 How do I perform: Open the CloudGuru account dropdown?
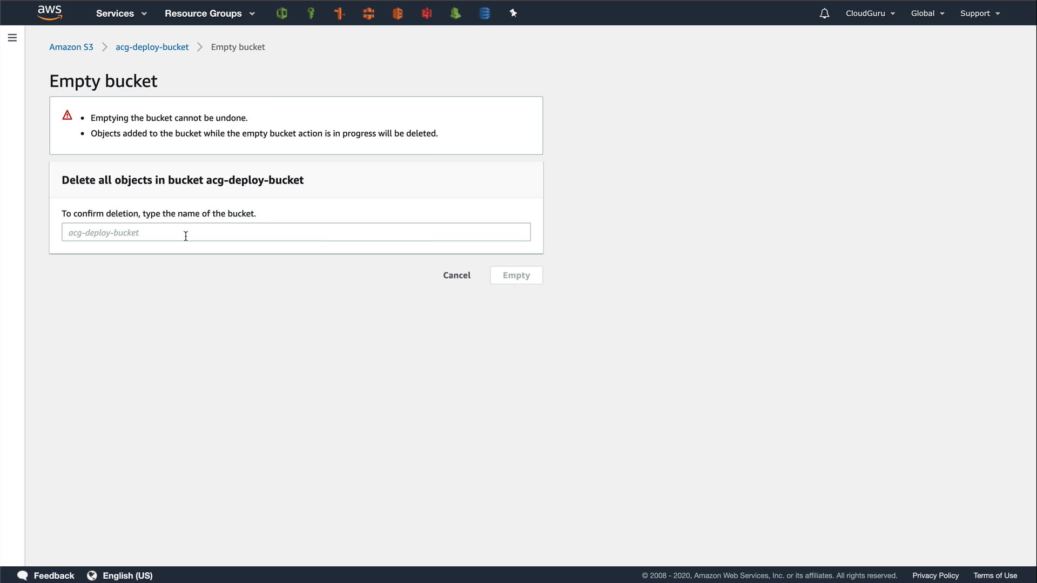pos(870,13)
